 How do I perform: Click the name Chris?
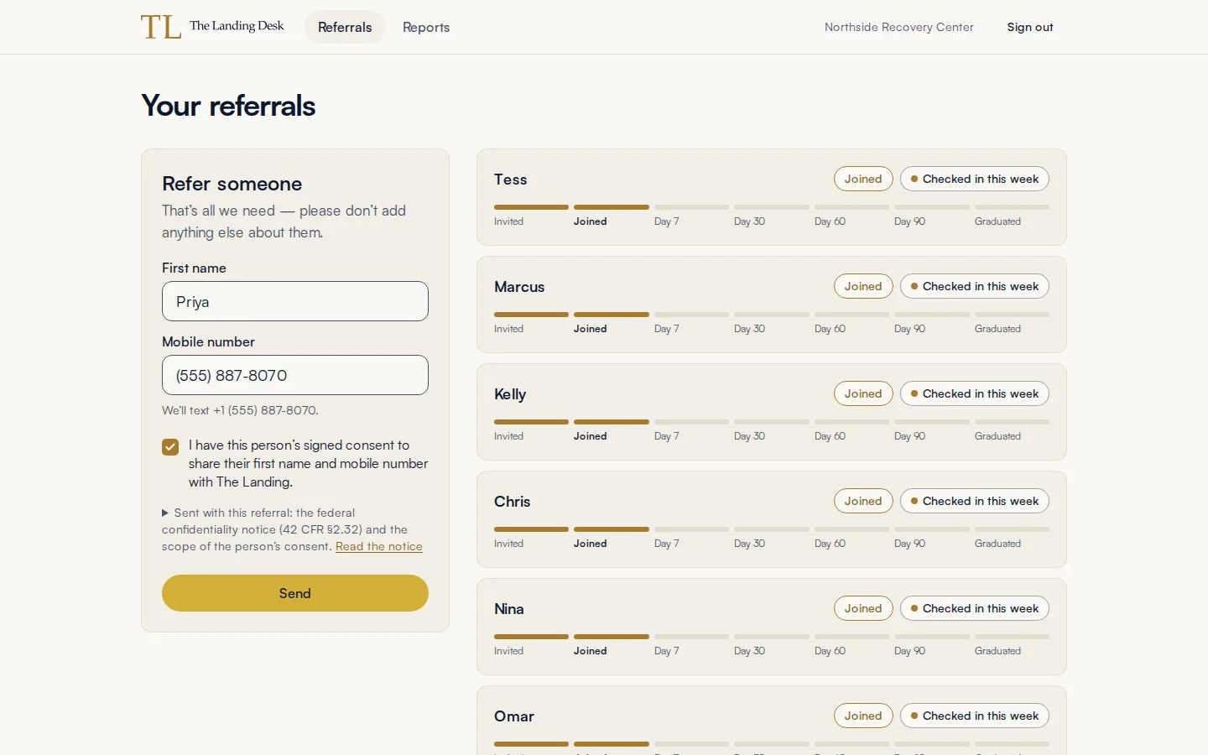click(x=512, y=502)
